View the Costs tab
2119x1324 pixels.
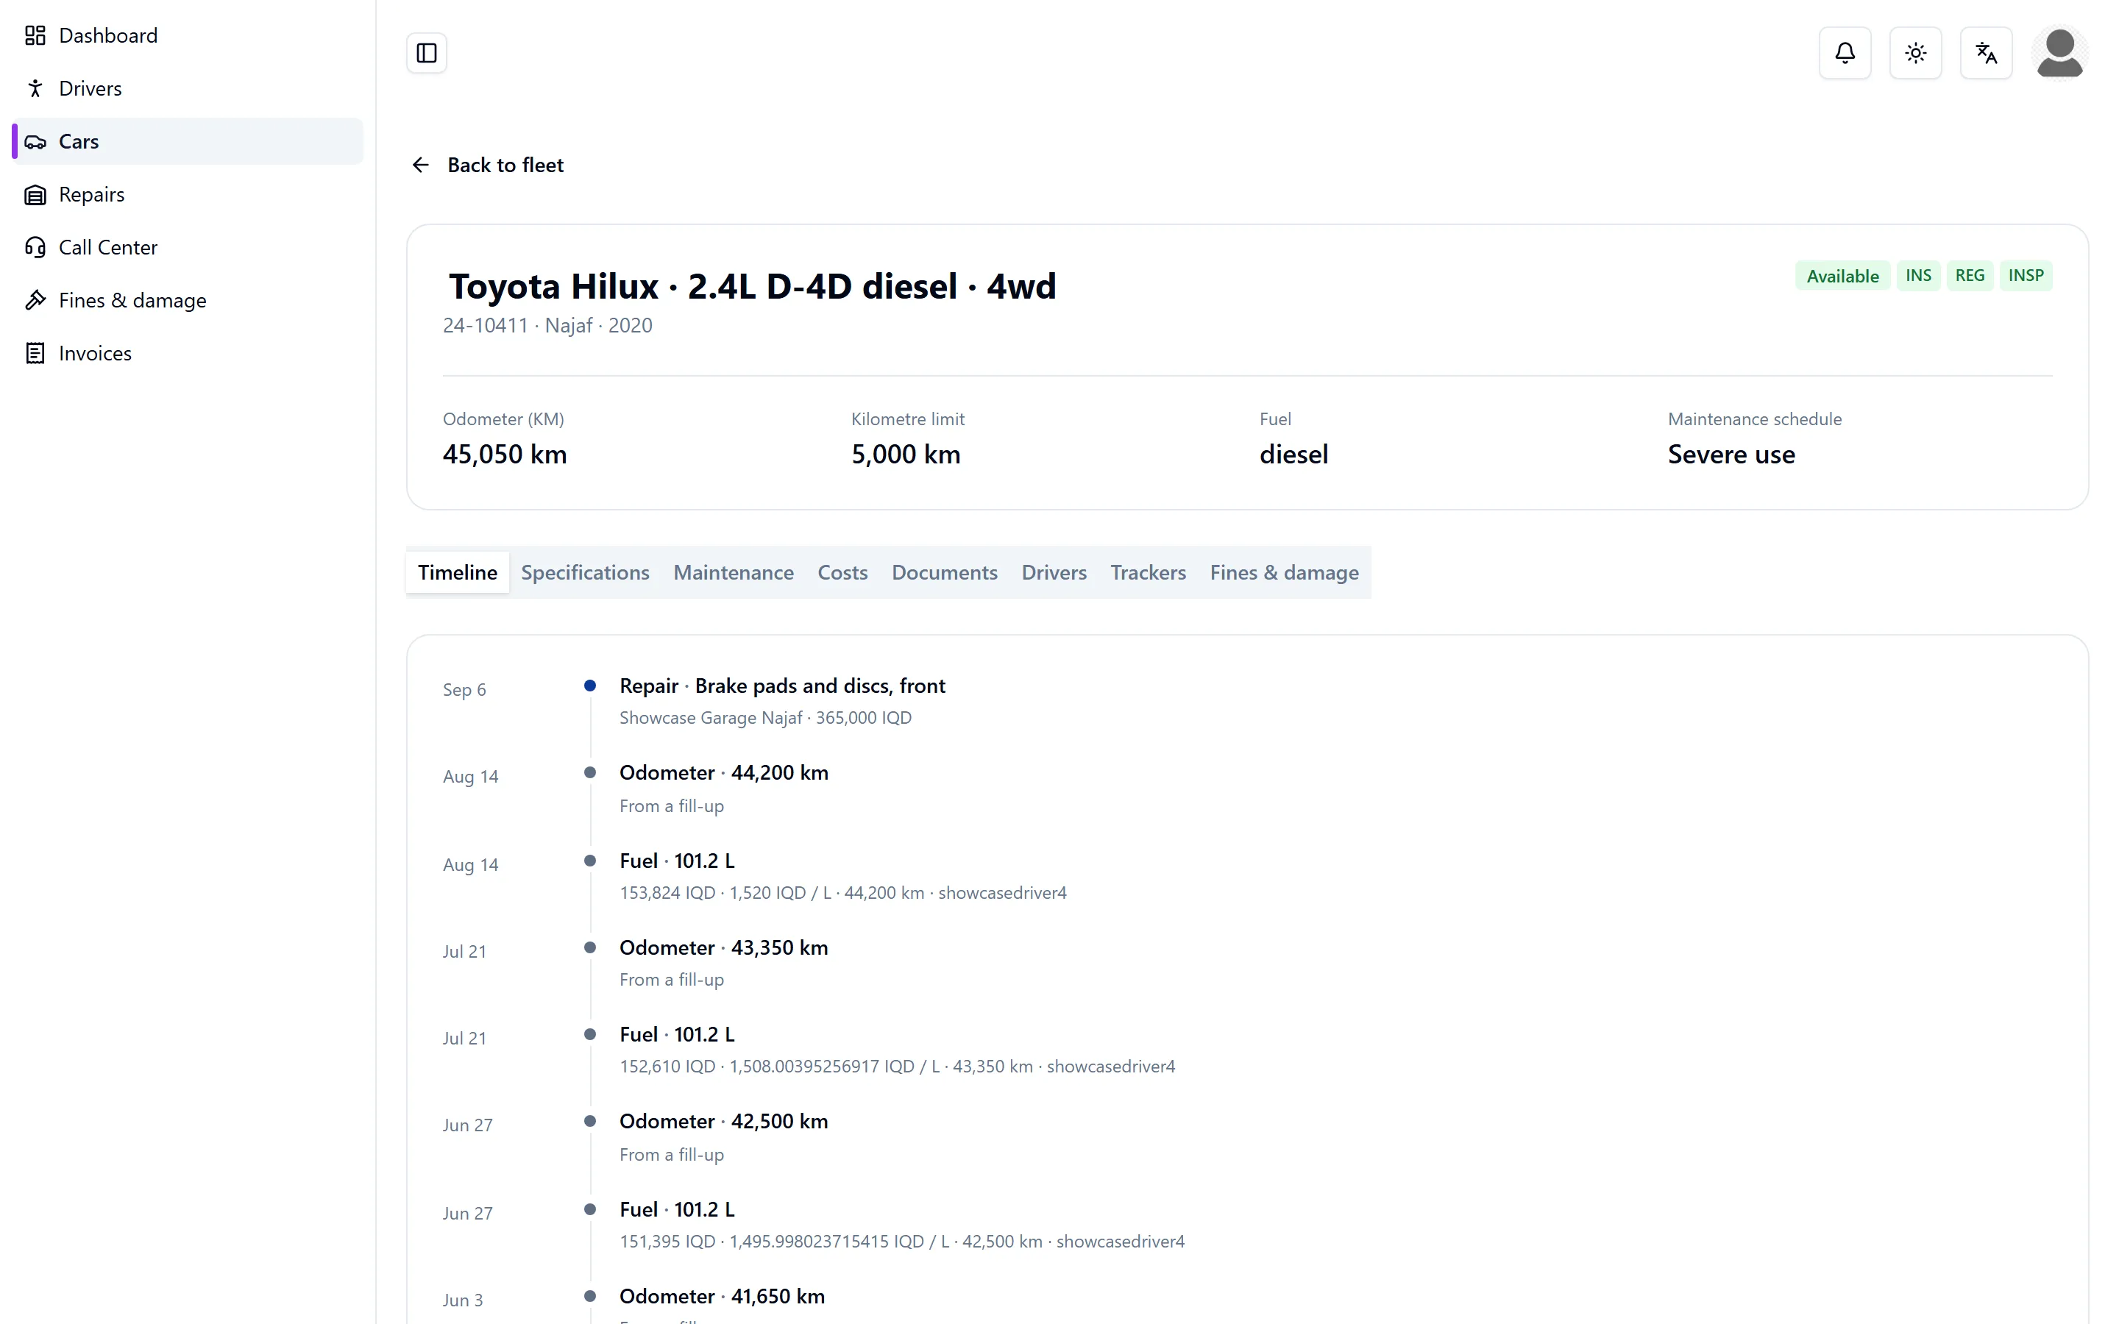[842, 573]
